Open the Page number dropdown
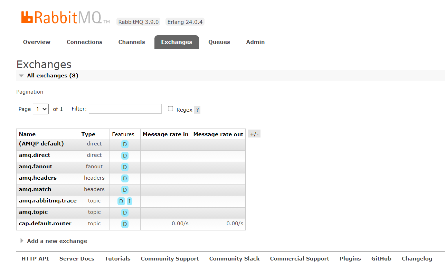The image size is (445, 275). tap(41, 109)
